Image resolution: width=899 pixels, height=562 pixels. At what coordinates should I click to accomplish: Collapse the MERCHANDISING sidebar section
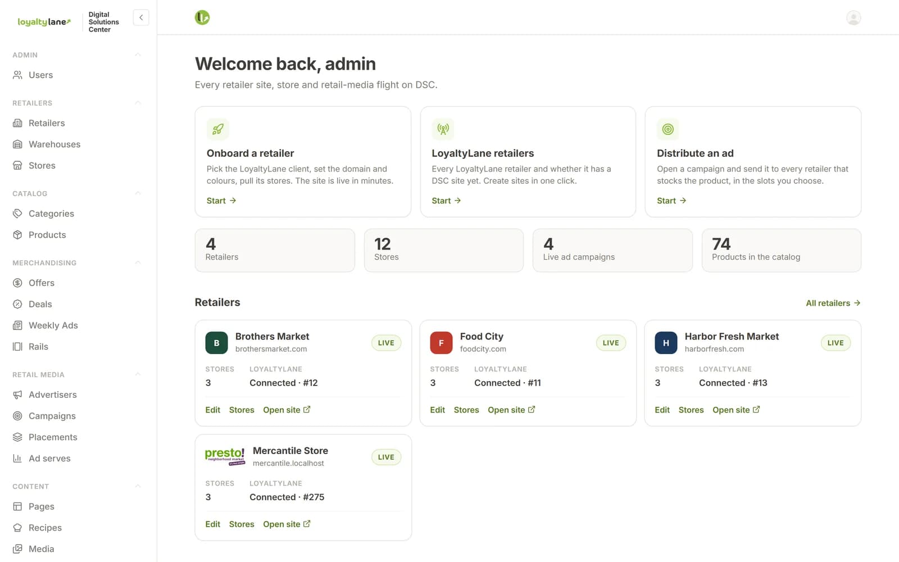[x=138, y=262]
